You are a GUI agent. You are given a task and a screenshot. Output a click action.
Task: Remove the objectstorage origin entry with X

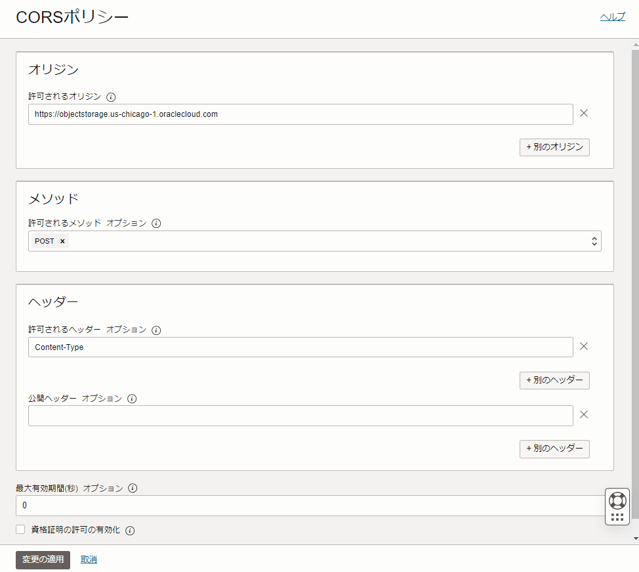tap(584, 113)
